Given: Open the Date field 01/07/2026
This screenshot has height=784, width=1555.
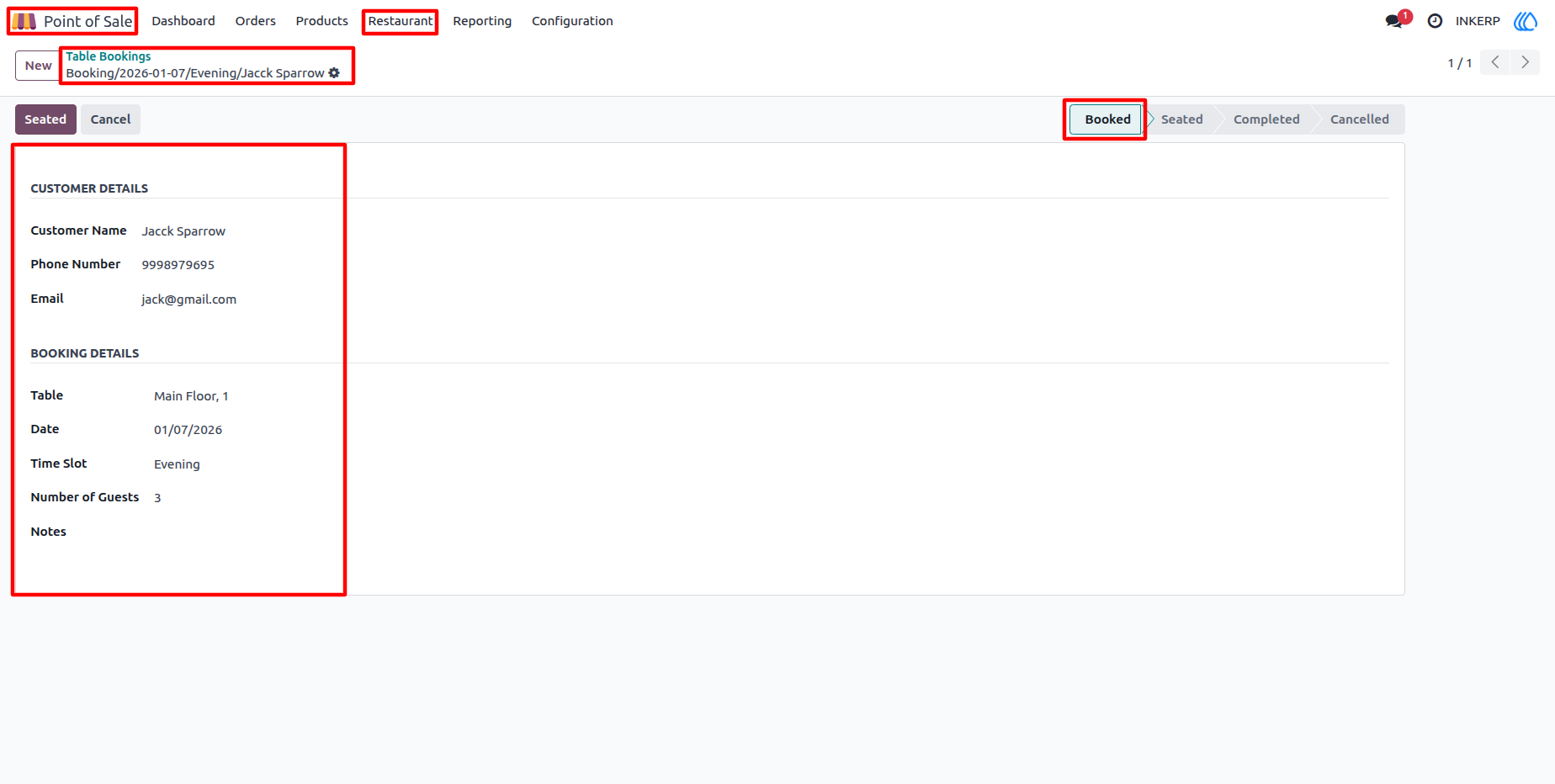Looking at the screenshot, I should coord(188,430).
